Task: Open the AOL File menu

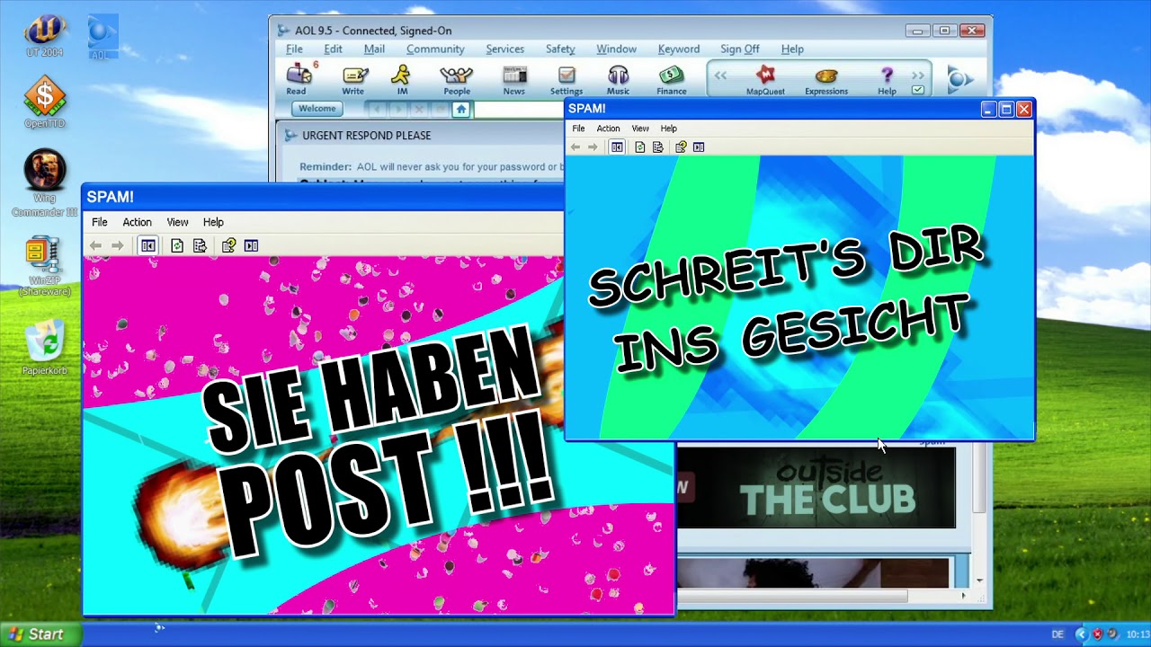Action: [x=294, y=49]
